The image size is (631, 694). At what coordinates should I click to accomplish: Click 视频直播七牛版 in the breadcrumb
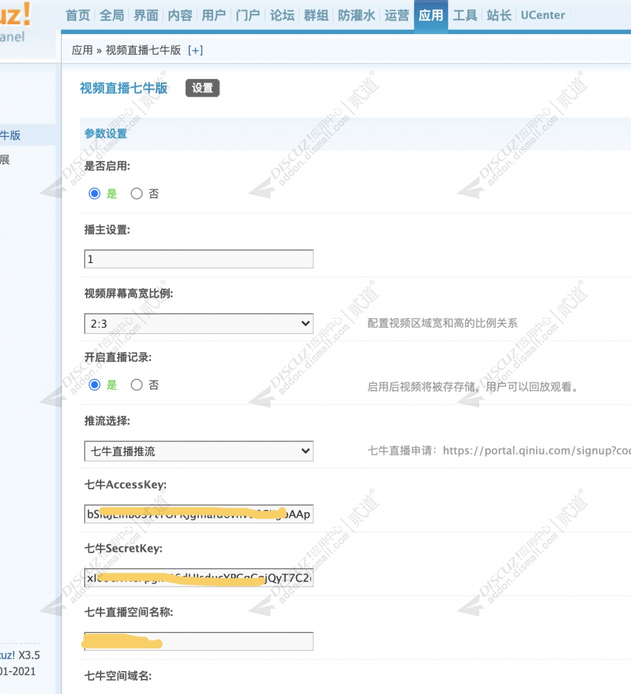pos(144,51)
